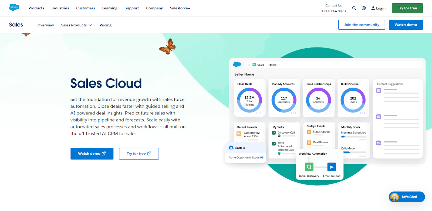Click the three dots on Build Relationships card
Image resolution: width=432 pixels, height=211 pixels.
328,113
